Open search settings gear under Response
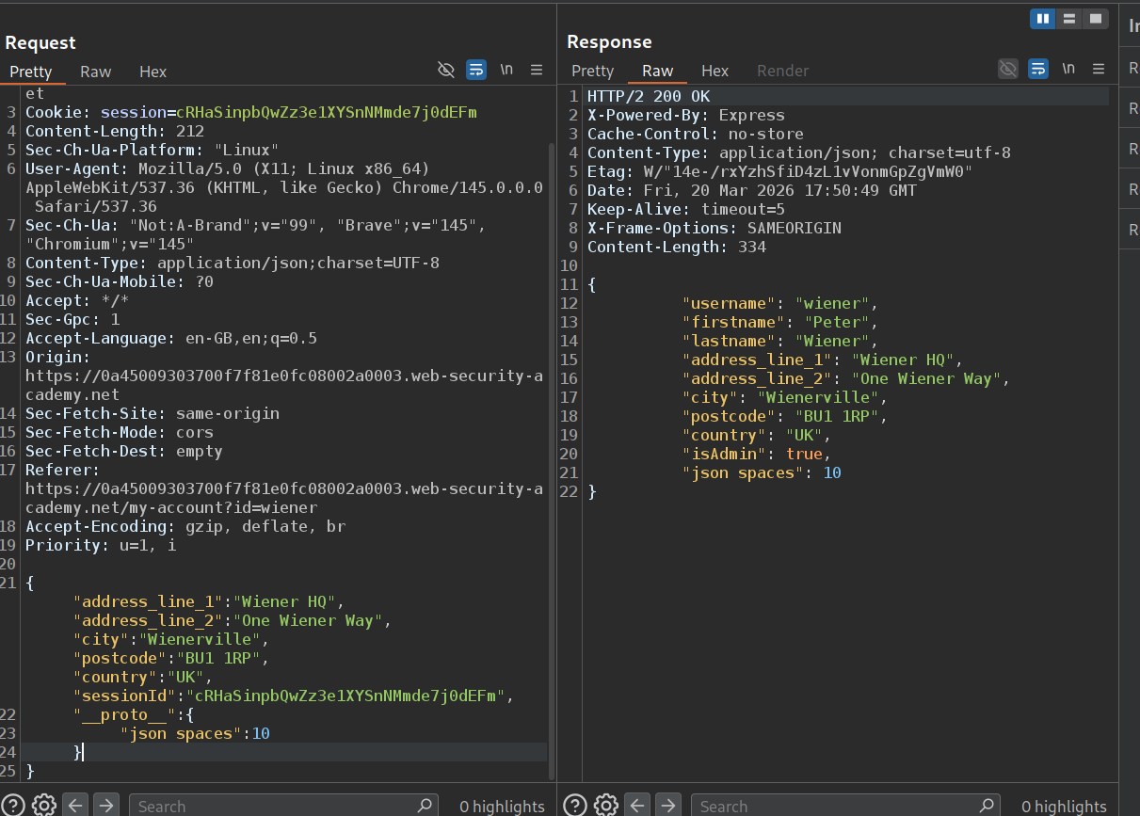The height and width of the screenshot is (816, 1140). [x=606, y=806]
